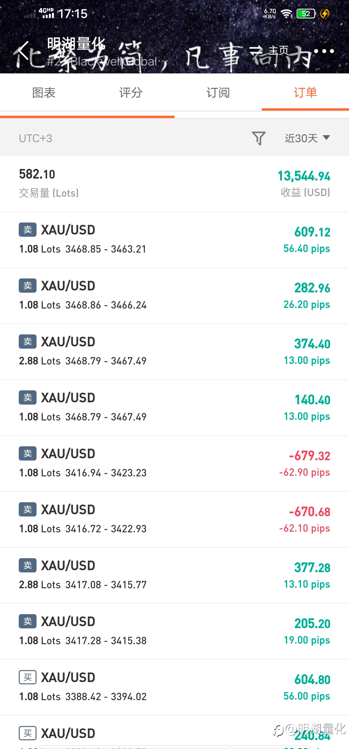Switch to the 图表 tab
Viewport: 349px width, 749px height.
[x=44, y=93]
